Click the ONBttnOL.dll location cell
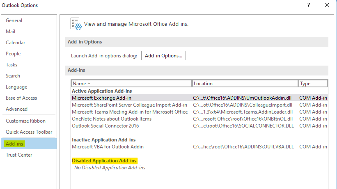The image size is (337, 189). click(x=243, y=119)
